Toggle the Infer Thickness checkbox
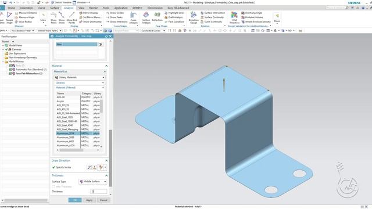Viewport: 372px width, 209px height. (53, 186)
